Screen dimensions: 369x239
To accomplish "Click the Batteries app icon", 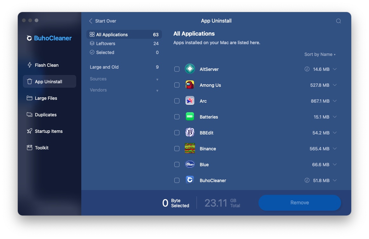I will [190, 117].
